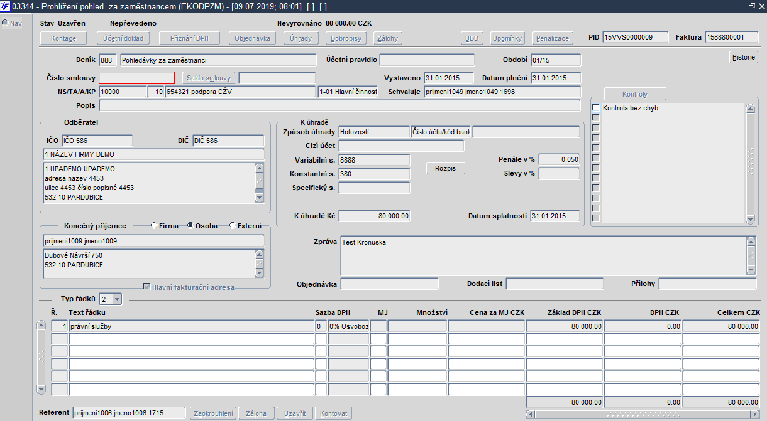Tick the 'Kontrola bez chyb' checkbox
Image resolution: width=767 pixels, height=421 pixels.
point(596,109)
